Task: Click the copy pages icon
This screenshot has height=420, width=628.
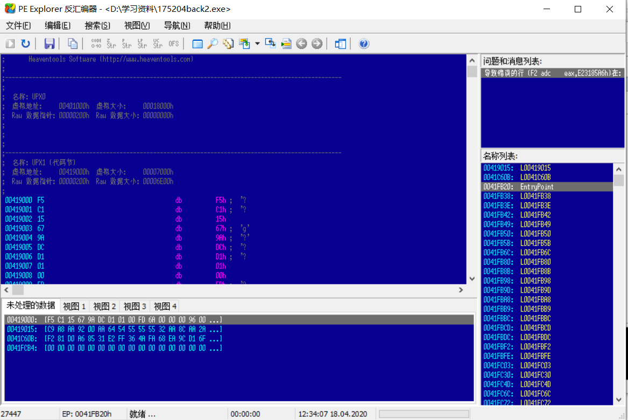Action: (73, 44)
